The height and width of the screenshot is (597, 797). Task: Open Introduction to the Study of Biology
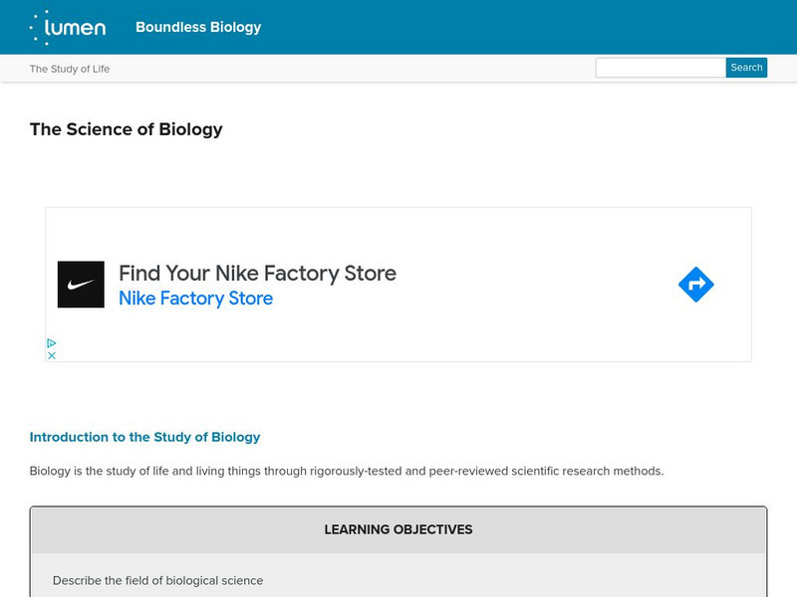point(144,437)
